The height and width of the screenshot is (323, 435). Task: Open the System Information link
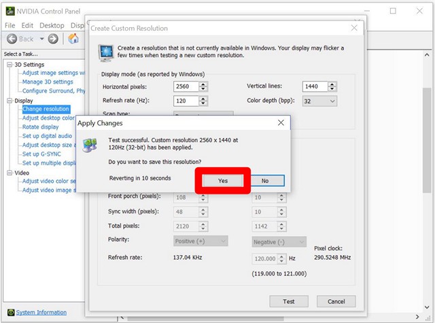click(41, 312)
